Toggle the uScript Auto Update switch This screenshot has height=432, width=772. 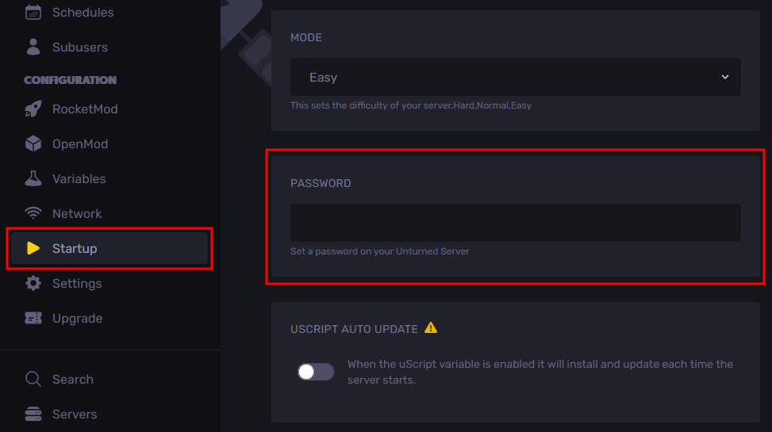pos(316,372)
